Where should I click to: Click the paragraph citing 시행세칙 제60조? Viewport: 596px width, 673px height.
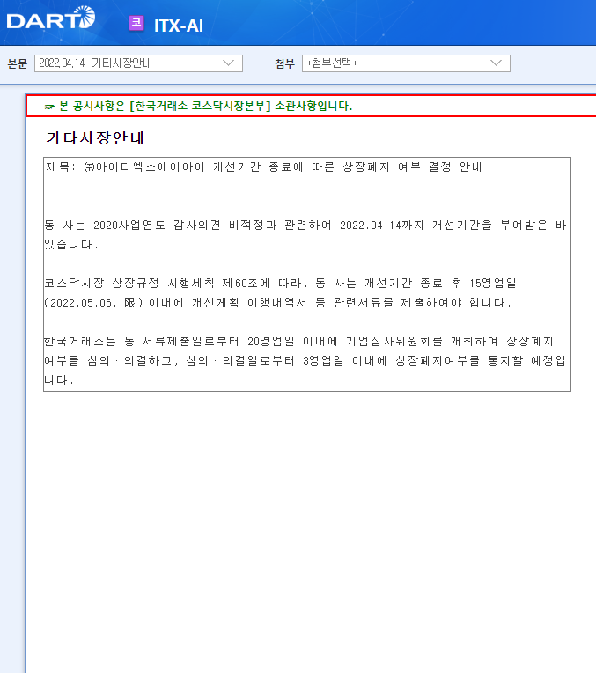click(x=280, y=292)
